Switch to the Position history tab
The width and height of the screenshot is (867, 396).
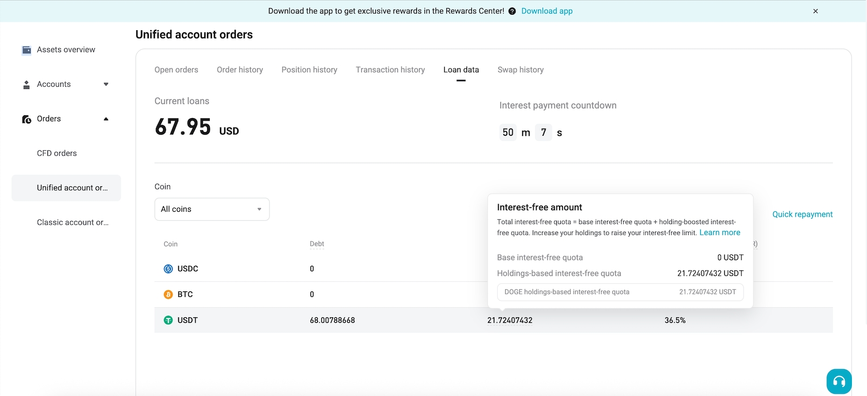(x=309, y=70)
